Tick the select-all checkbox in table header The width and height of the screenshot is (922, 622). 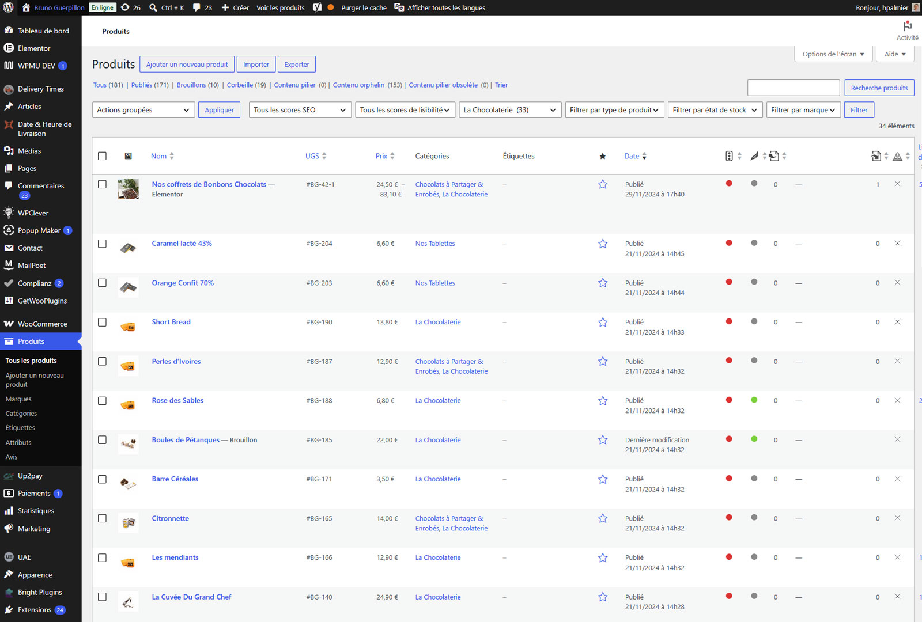click(x=102, y=156)
